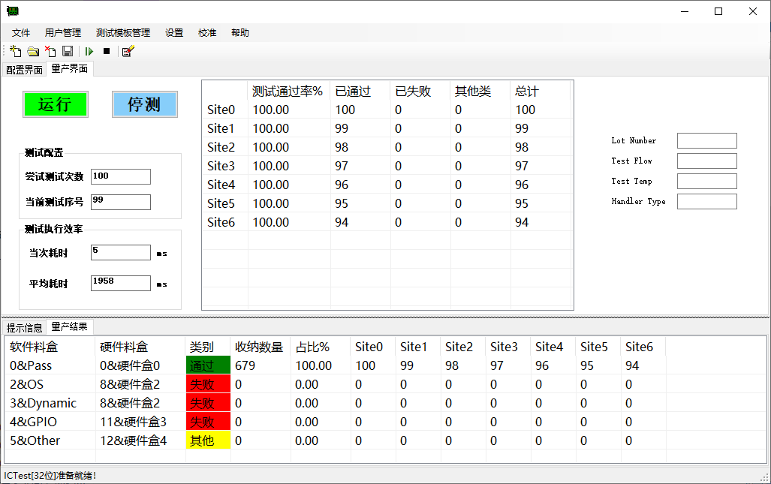This screenshot has height=484, width=771.
Task: Open the 设置 menu
Action: [x=173, y=32]
